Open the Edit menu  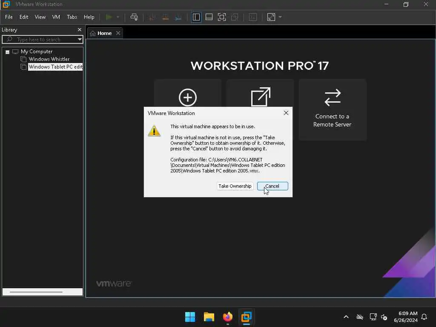24,17
